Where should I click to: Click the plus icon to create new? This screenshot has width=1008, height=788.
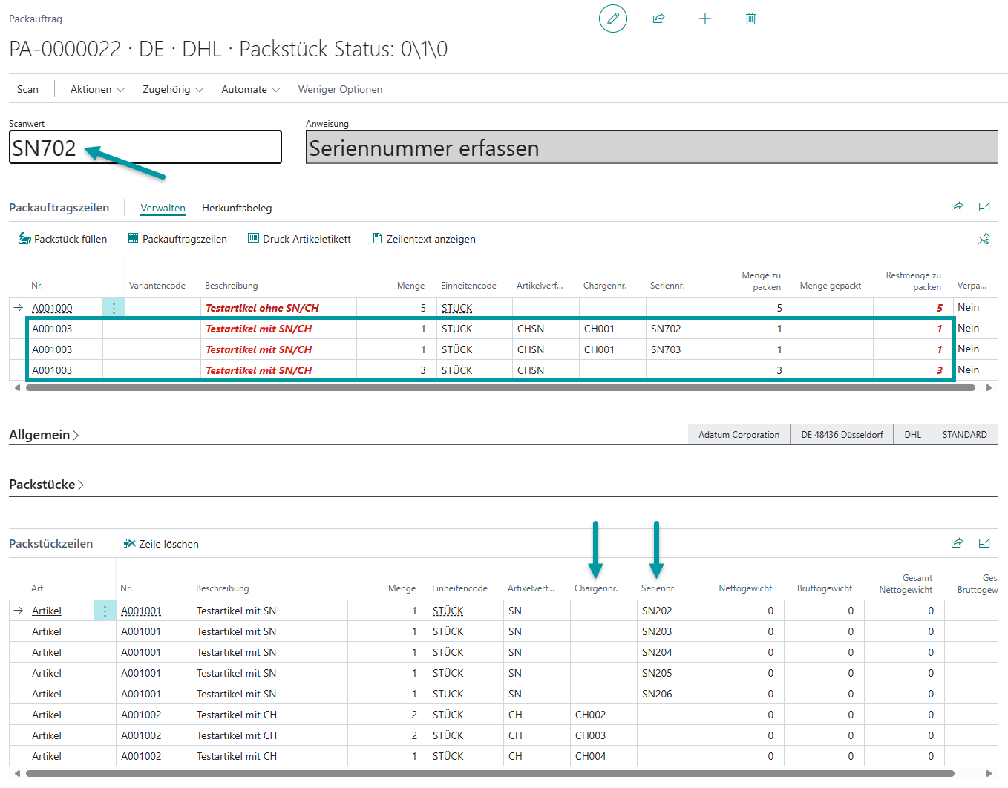tap(705, 19)
